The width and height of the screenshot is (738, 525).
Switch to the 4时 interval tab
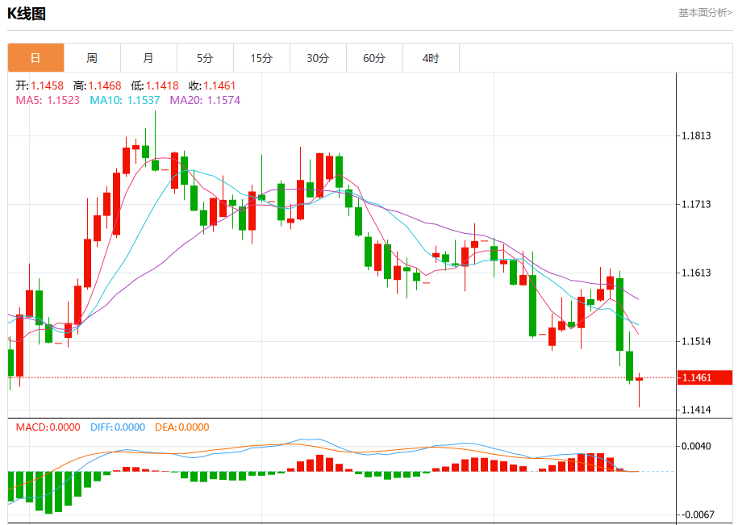432,58
